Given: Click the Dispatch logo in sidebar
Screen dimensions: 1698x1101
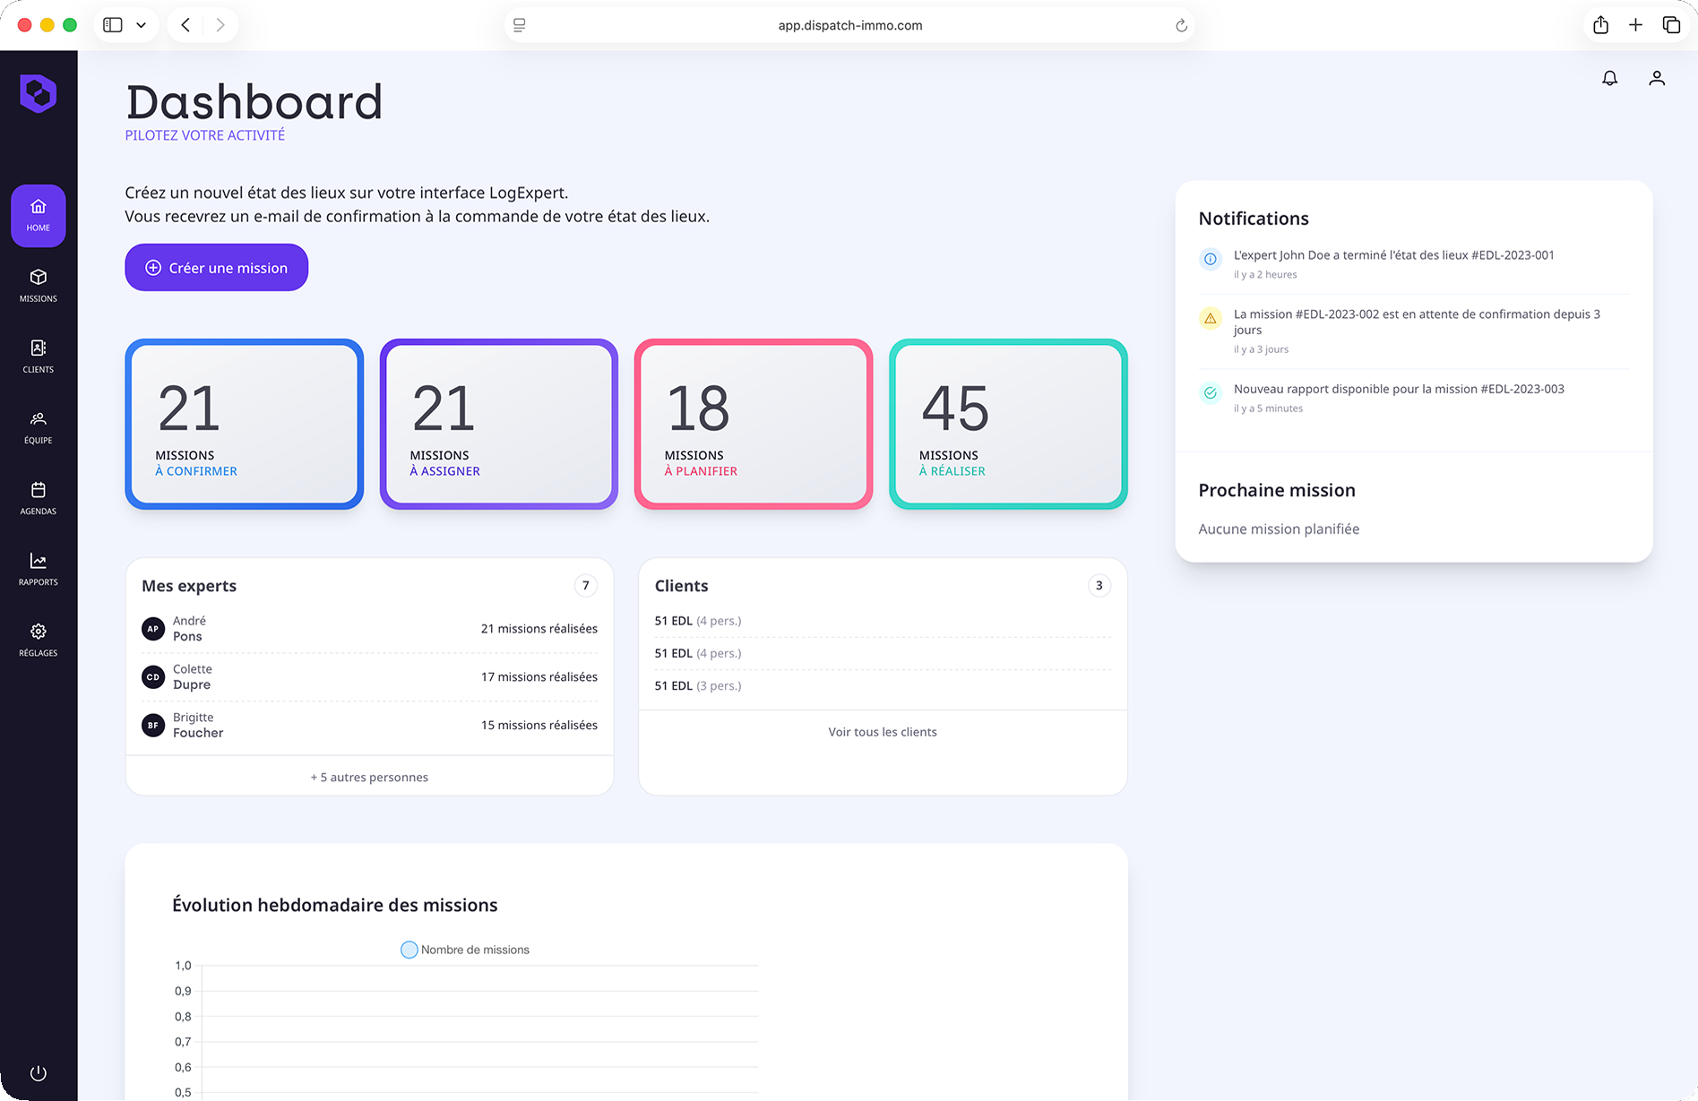Looking at the screenshot, I should (x=39, y=93).
